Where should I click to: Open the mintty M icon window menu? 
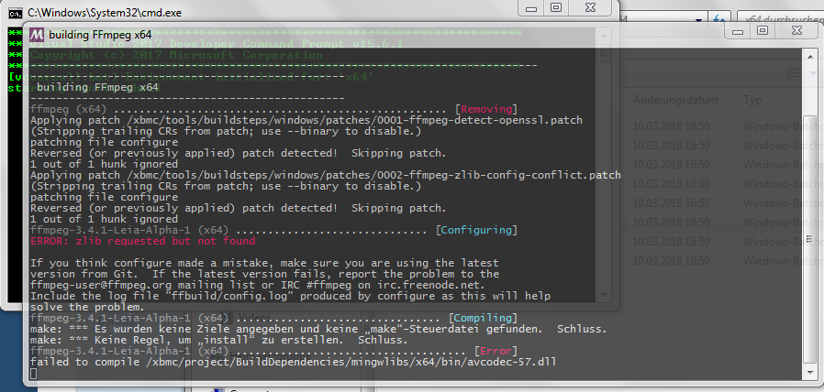tap(37, 35)
